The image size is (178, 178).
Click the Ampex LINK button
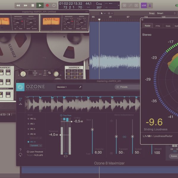pos(8,82)
